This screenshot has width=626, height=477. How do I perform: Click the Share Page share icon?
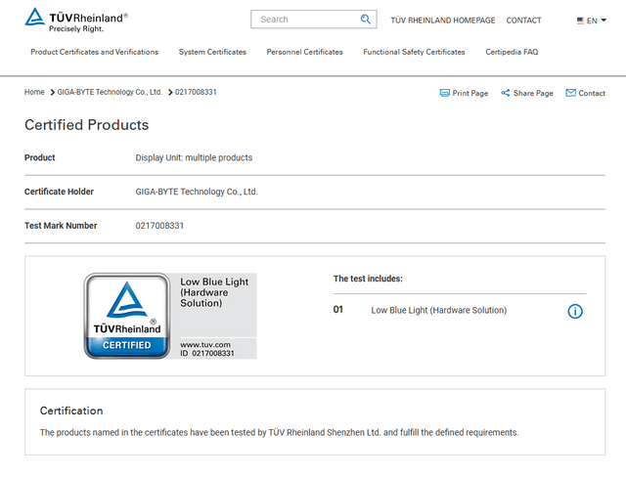(506, 93)
